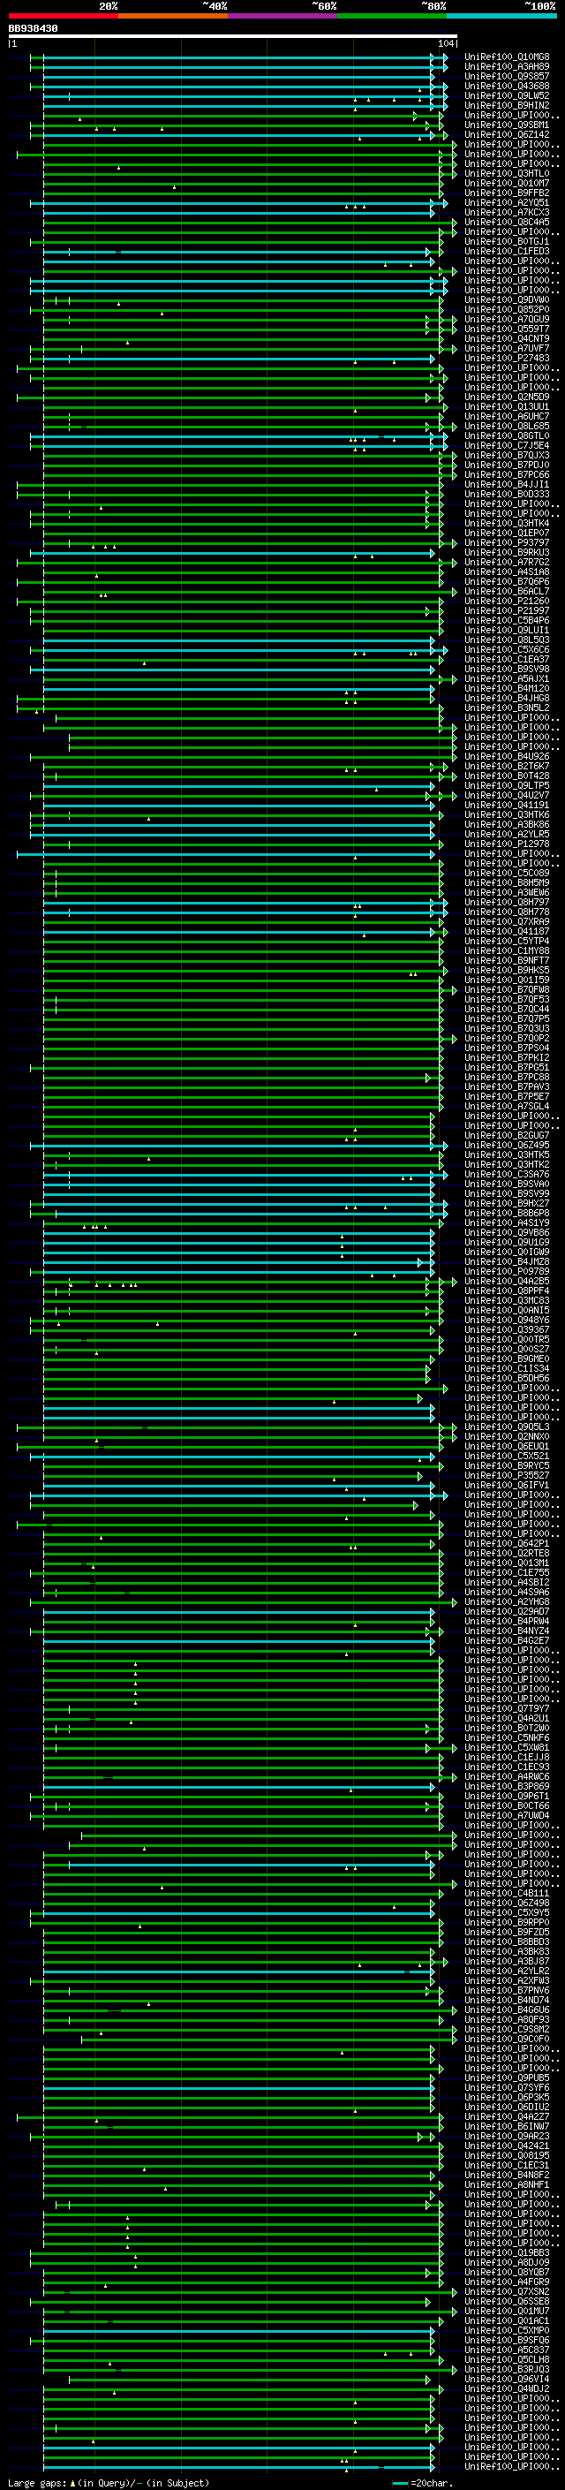This screenshot has width=565, height=2490.
Task: Open hit UniRef100_A3AH89
Action: coord(507,67)
